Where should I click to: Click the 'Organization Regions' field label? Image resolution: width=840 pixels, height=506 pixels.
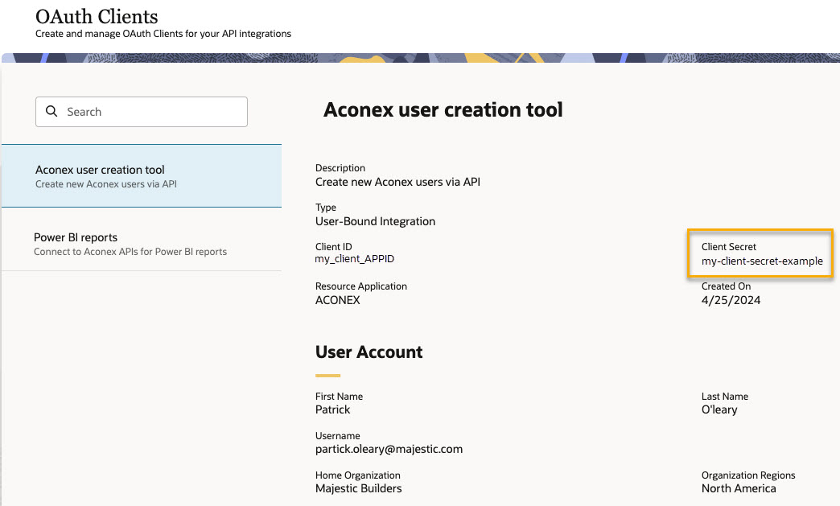[x=748, y=475]
